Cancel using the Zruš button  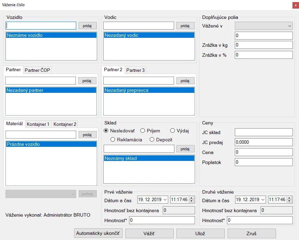coord(252,233)
